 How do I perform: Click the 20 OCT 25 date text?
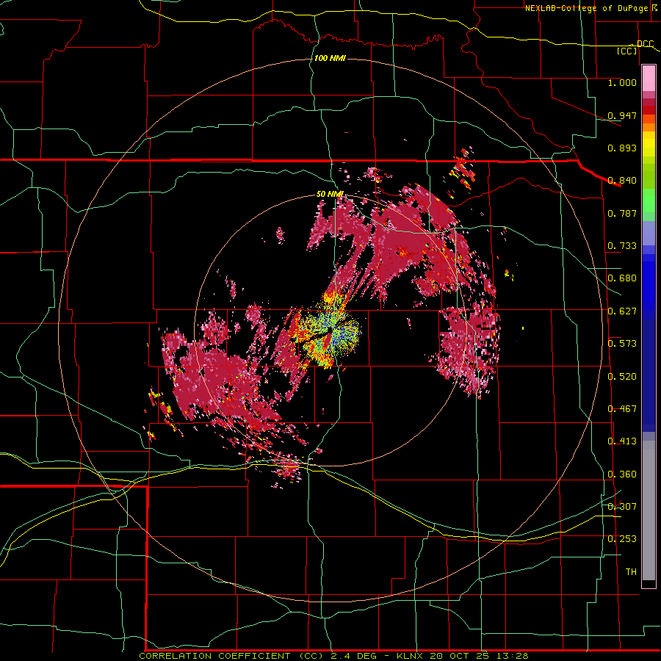click(460, 656)
